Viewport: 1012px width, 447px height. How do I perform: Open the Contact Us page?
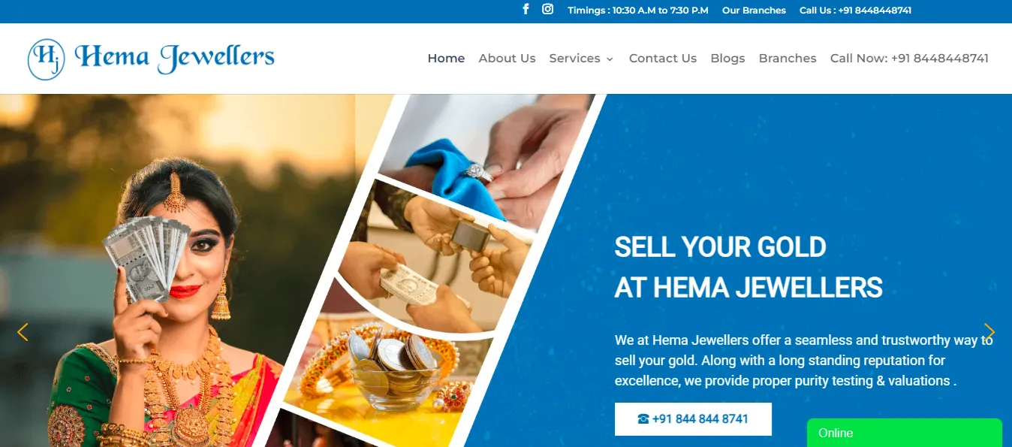point(663,59)
